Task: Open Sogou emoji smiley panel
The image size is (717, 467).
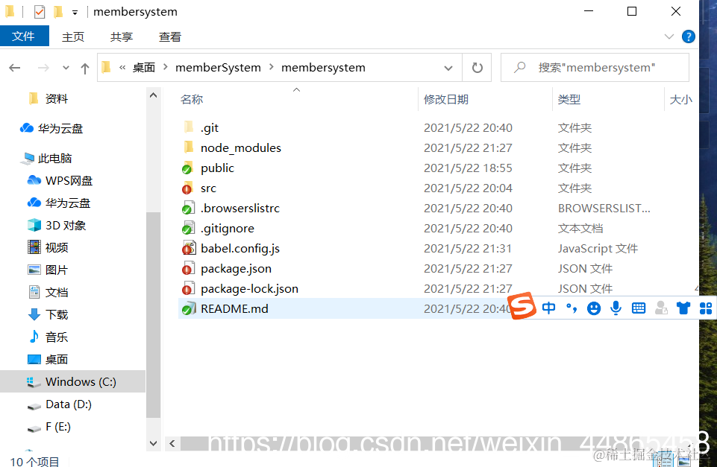Action: pos(594,308)
